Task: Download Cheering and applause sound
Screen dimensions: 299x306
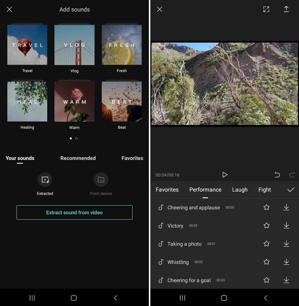Action: [x=286, y=207]
